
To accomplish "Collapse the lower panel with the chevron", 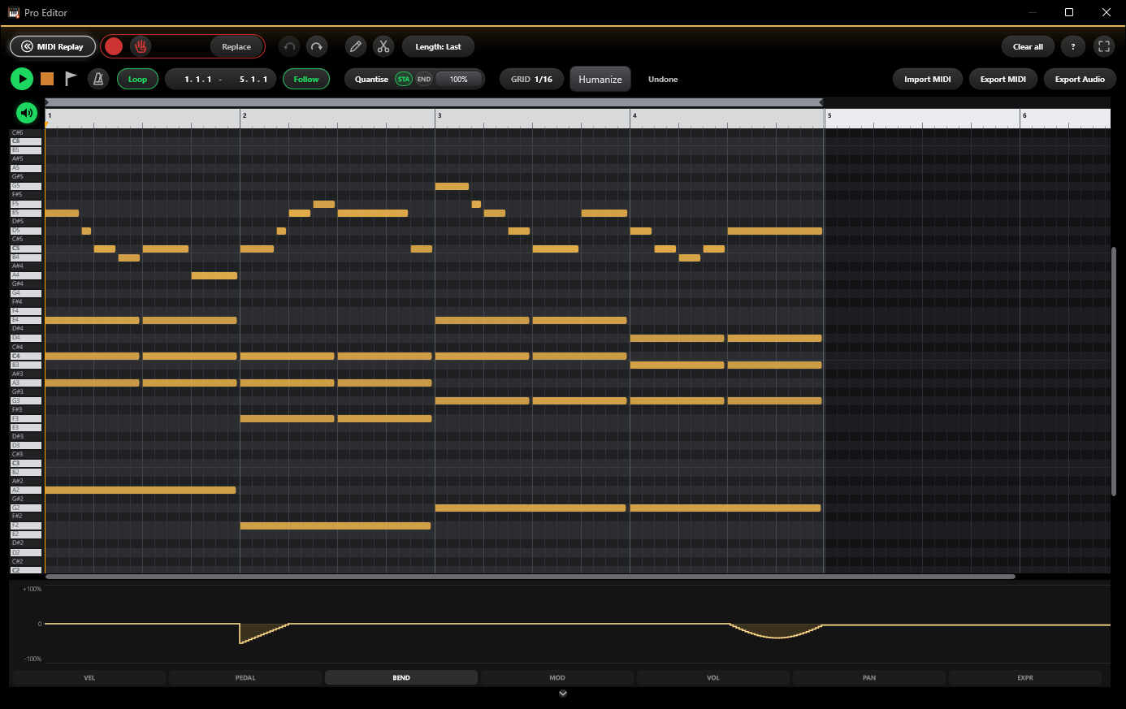I will coord(563,694).
